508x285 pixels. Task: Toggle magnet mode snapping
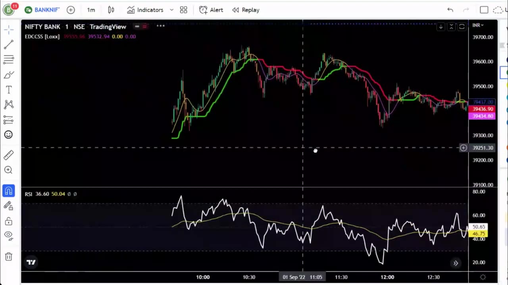[9, 191]
